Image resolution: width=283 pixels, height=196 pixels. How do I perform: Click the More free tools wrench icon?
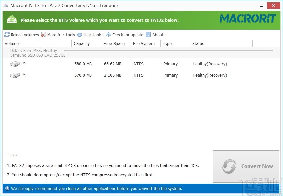pyautogui.click(x=43, y=35)
